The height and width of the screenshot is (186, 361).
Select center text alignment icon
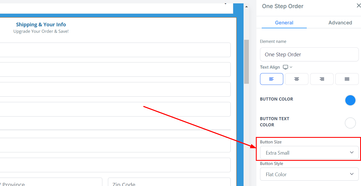(296, 79)
